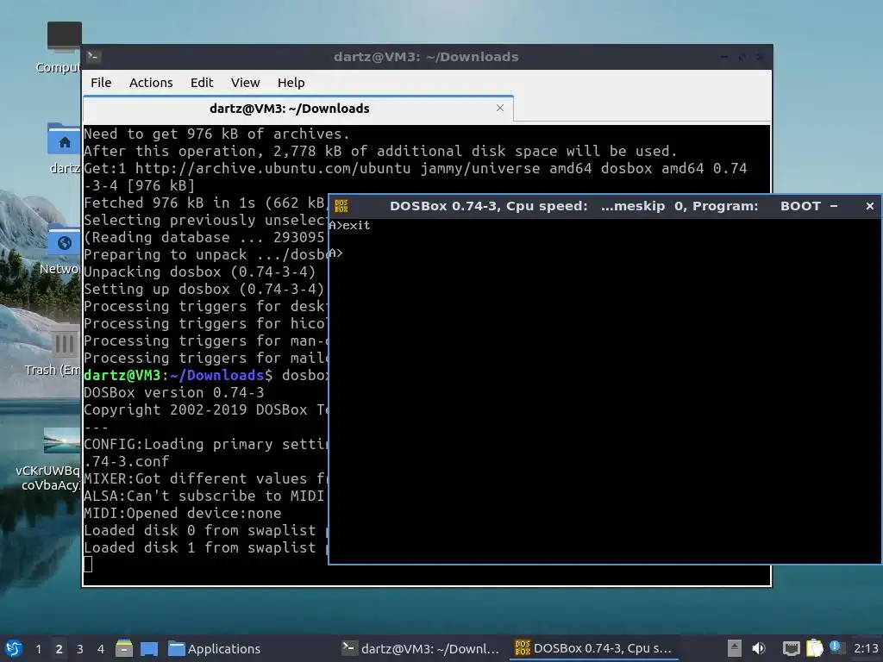Click the clock showing 2:13
Image resolution: width=883 pixels, height=662 pixels.
[x=866, y=648]
